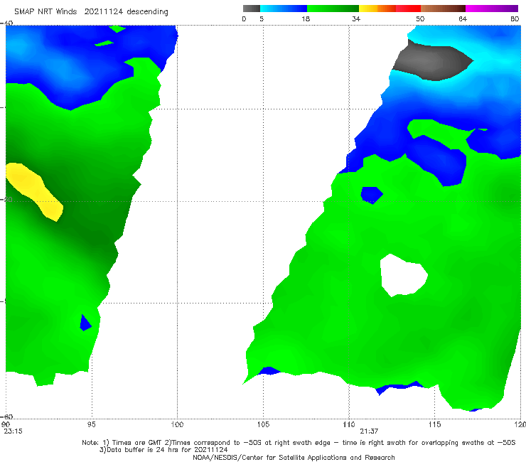Click the title "SMAP NRT Winds 20211124 descending"
Image resolution: width=526 pixels, height=462 pixels.
point(91,11)
